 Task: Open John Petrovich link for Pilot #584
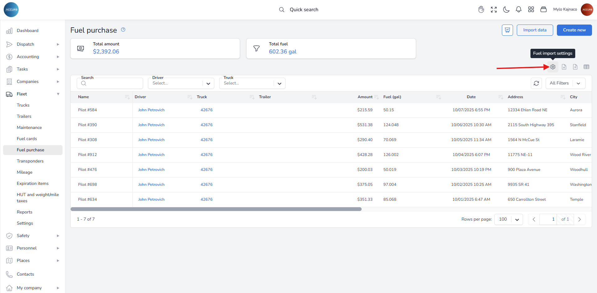(151, 110)
